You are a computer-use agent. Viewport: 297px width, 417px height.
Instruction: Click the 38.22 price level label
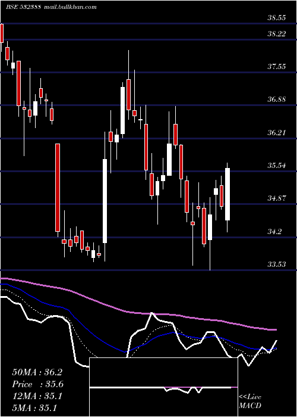click(277, 34)
